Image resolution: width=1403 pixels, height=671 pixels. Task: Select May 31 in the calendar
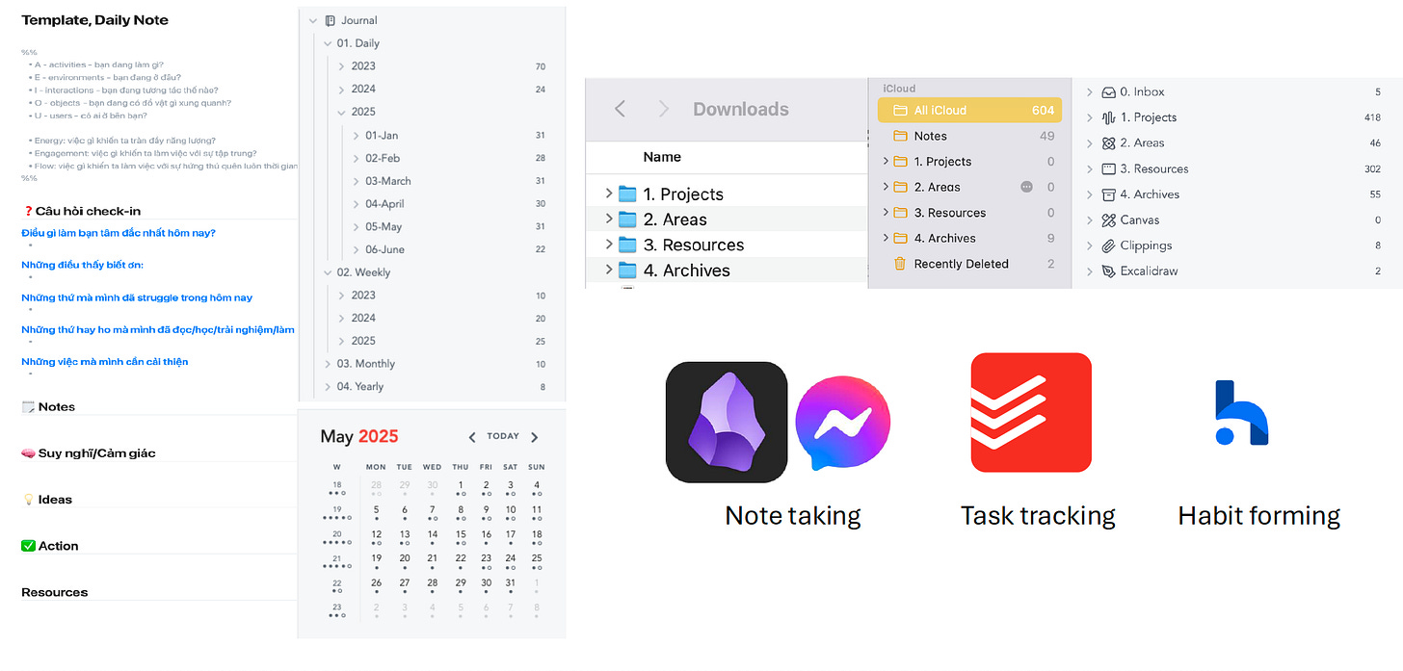[x=511, y=582]
